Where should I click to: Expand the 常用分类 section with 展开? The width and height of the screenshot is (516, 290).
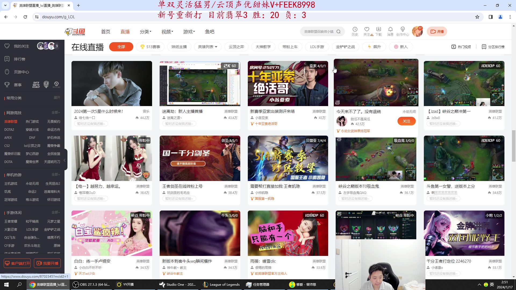pyautogui.click(x=57, y=98)
